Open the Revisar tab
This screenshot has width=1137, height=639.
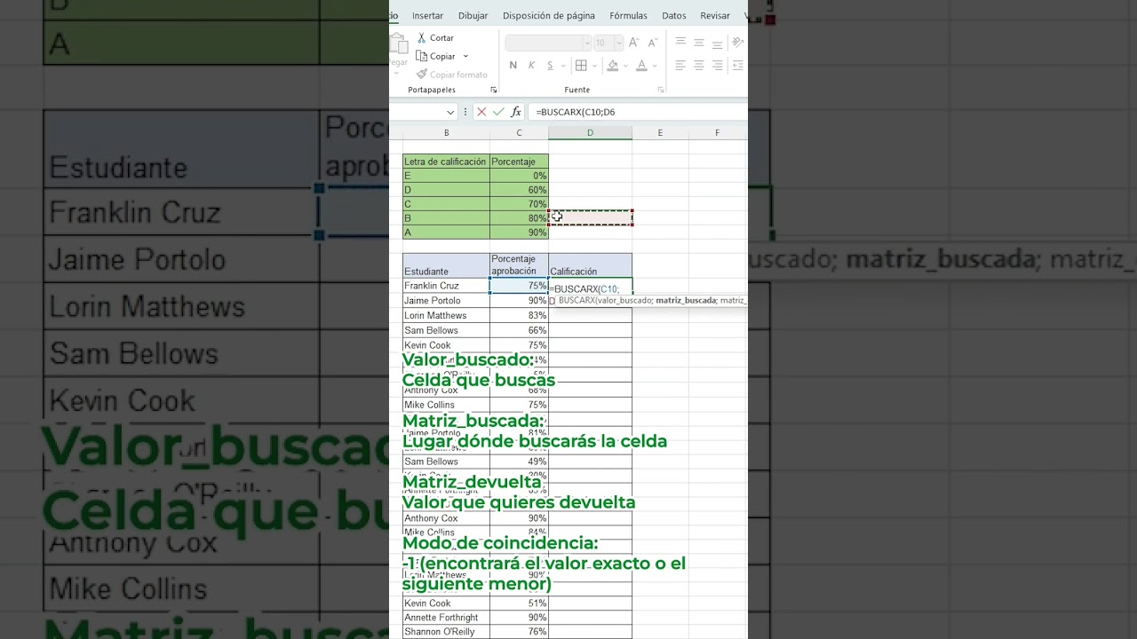coord(715,16)
